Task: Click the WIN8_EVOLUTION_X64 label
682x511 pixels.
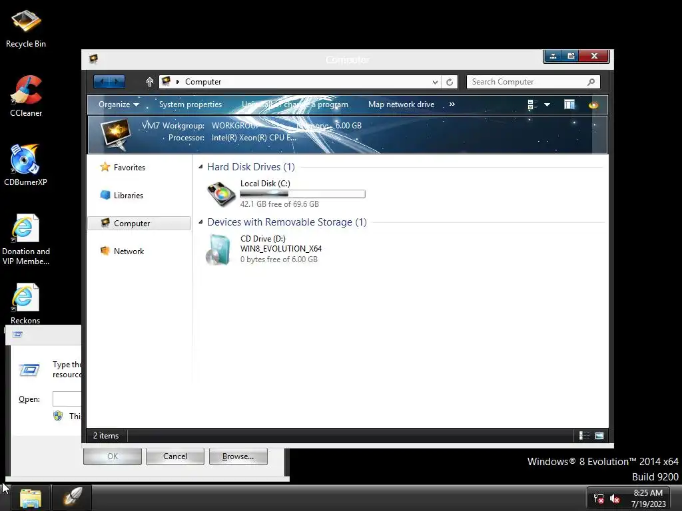Action: click(281, 249)
